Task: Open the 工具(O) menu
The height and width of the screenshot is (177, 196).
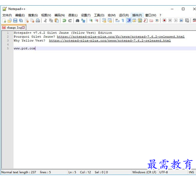Action: click(99, 15)
